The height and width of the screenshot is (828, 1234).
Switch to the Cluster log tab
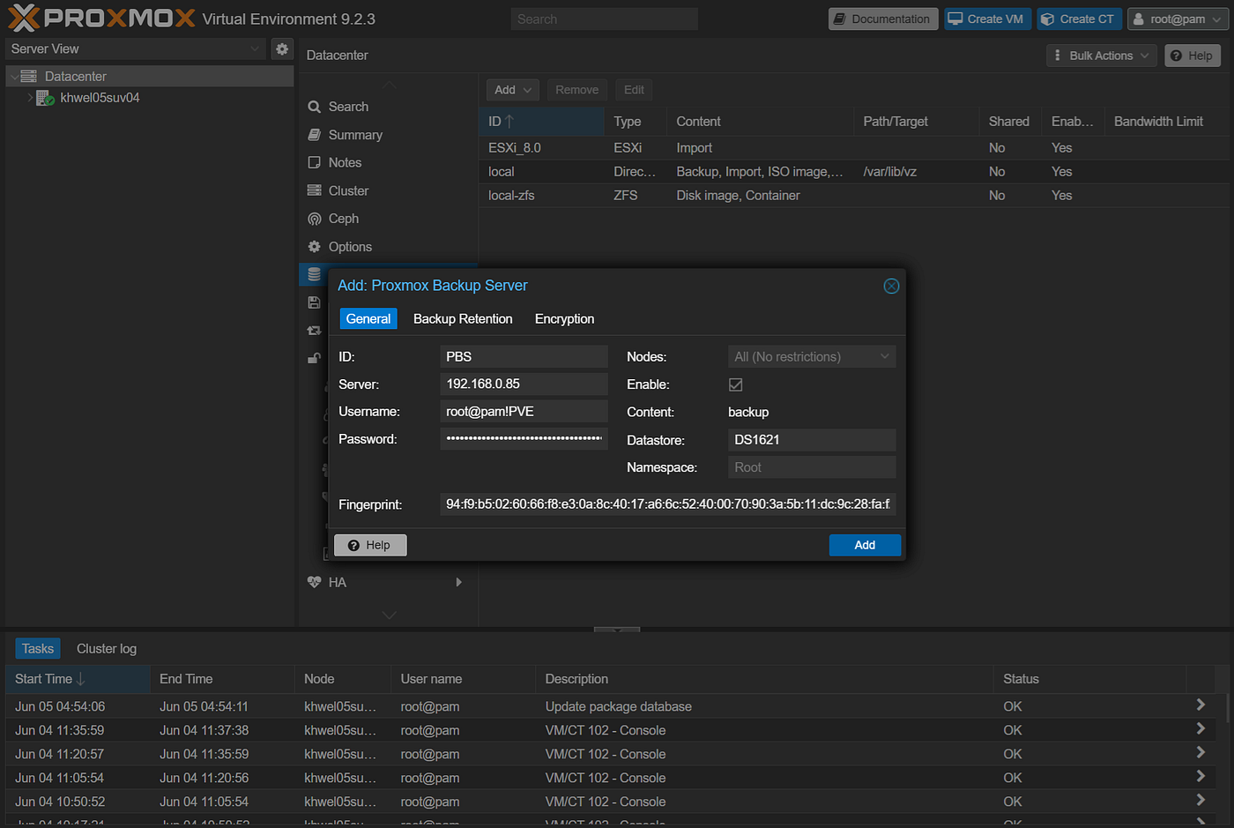[107, 649]
